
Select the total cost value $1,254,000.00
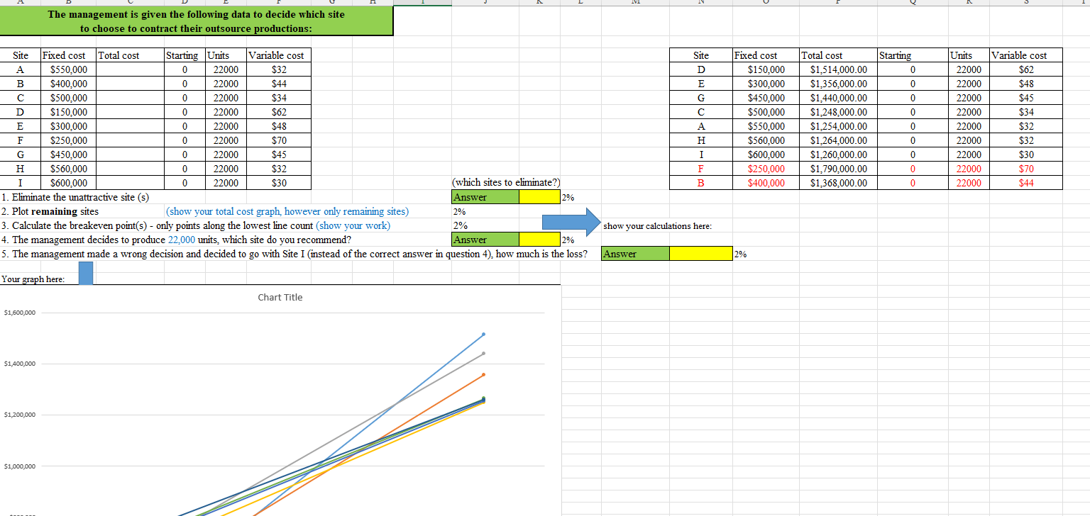click(838, 126)
